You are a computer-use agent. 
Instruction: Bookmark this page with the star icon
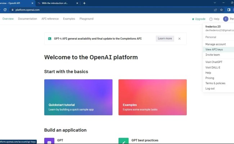click(221, 10)
